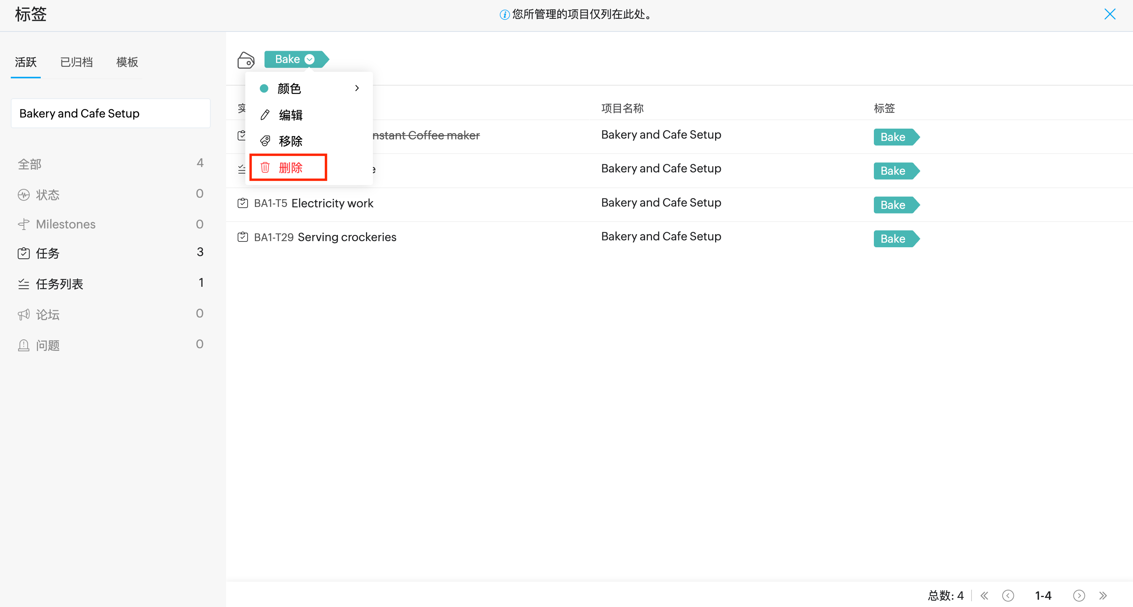Filter by task list (任务列表) category
Screen dimensions: 1133x607
59,284
